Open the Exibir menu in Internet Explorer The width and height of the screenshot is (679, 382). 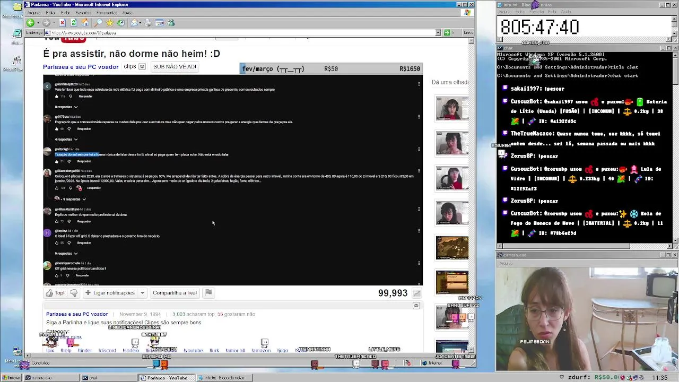65,13
